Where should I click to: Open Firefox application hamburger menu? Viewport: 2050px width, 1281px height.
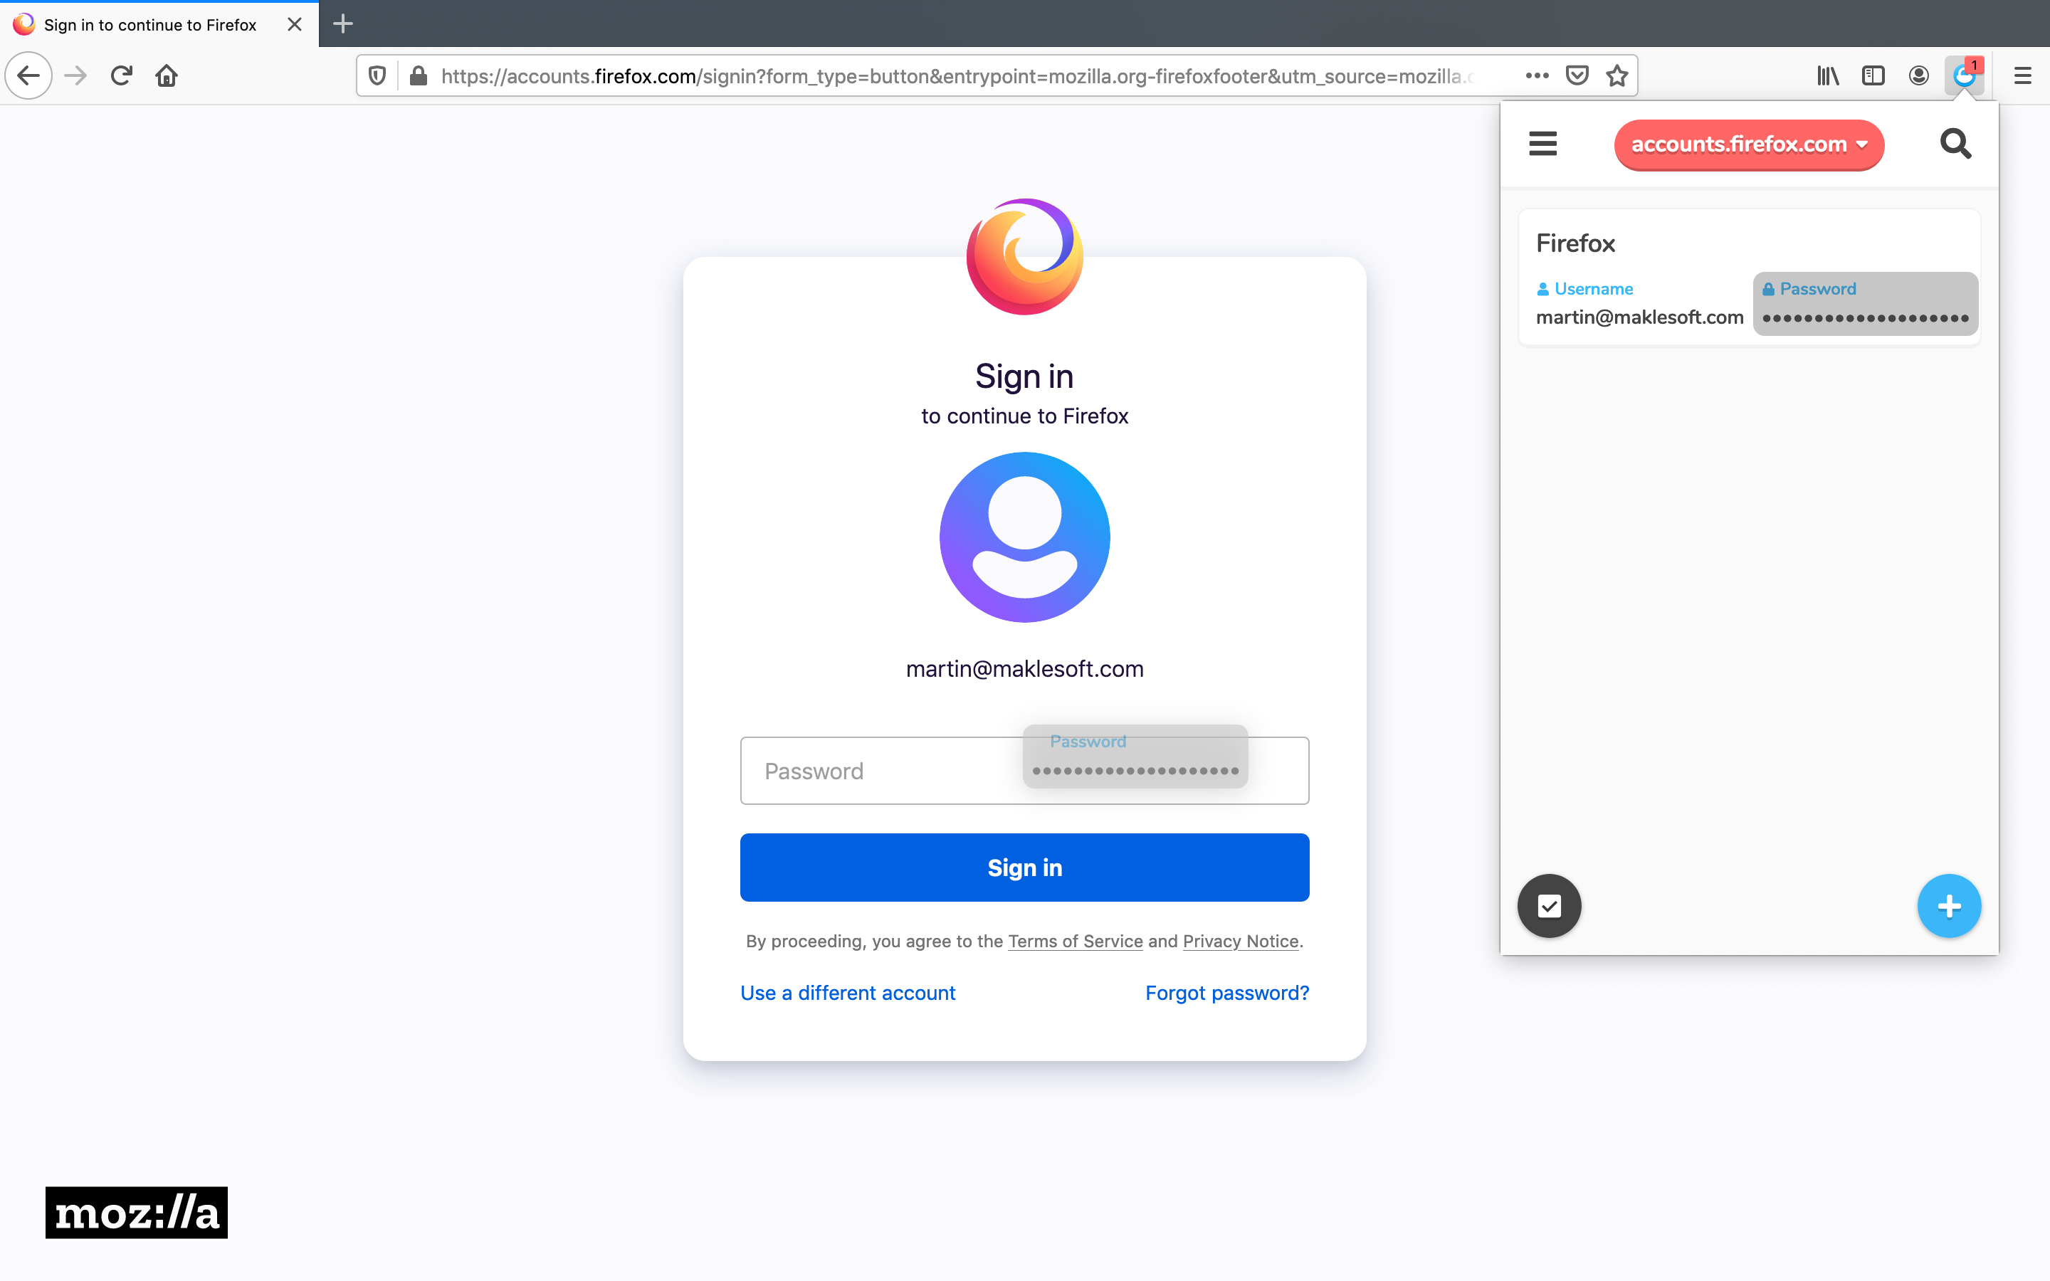[x=2022, y=76]
